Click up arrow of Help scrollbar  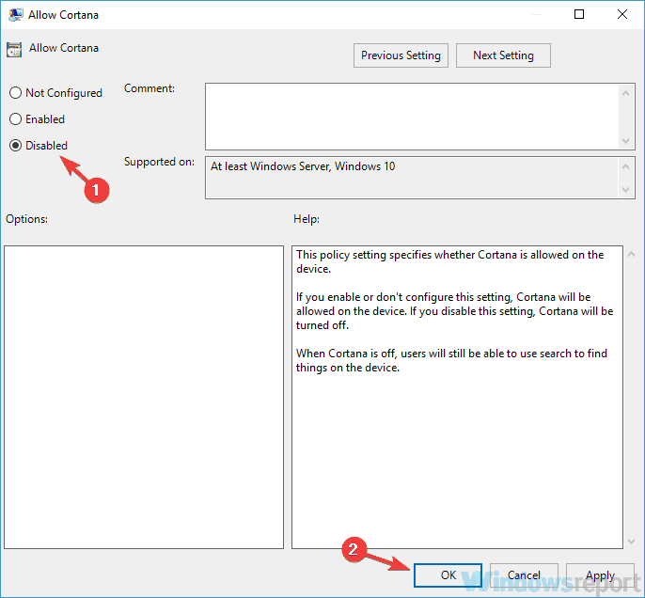tap(631, 255)
